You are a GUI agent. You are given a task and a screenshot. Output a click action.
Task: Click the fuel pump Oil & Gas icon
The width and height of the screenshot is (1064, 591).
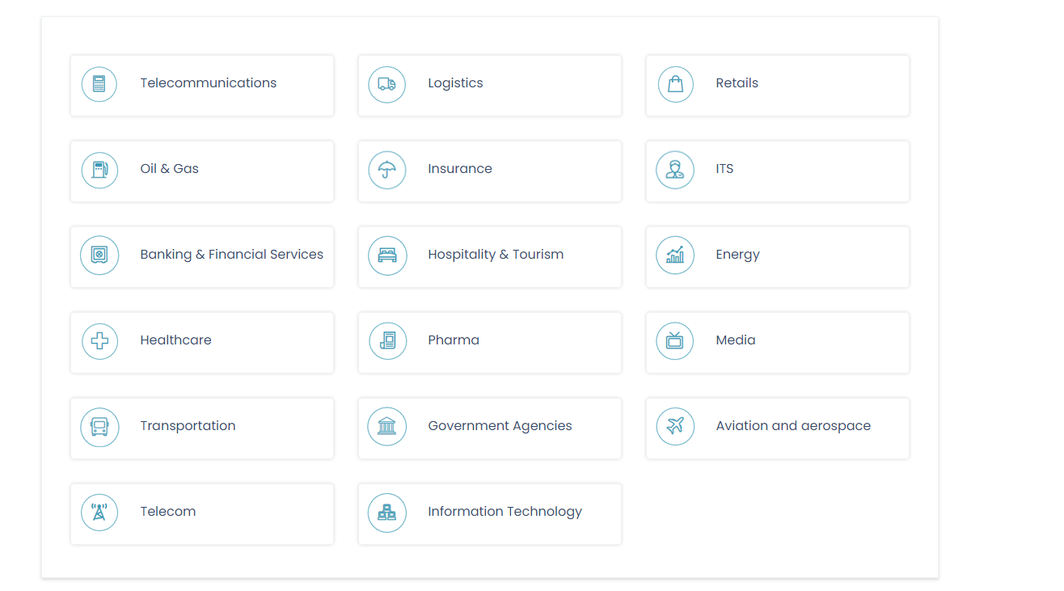pyautogui.click(x=99, y=170)
